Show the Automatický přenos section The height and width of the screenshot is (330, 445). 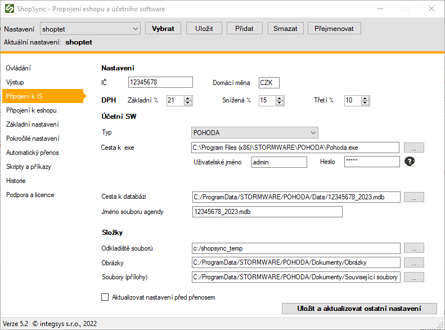click(33, 153)
